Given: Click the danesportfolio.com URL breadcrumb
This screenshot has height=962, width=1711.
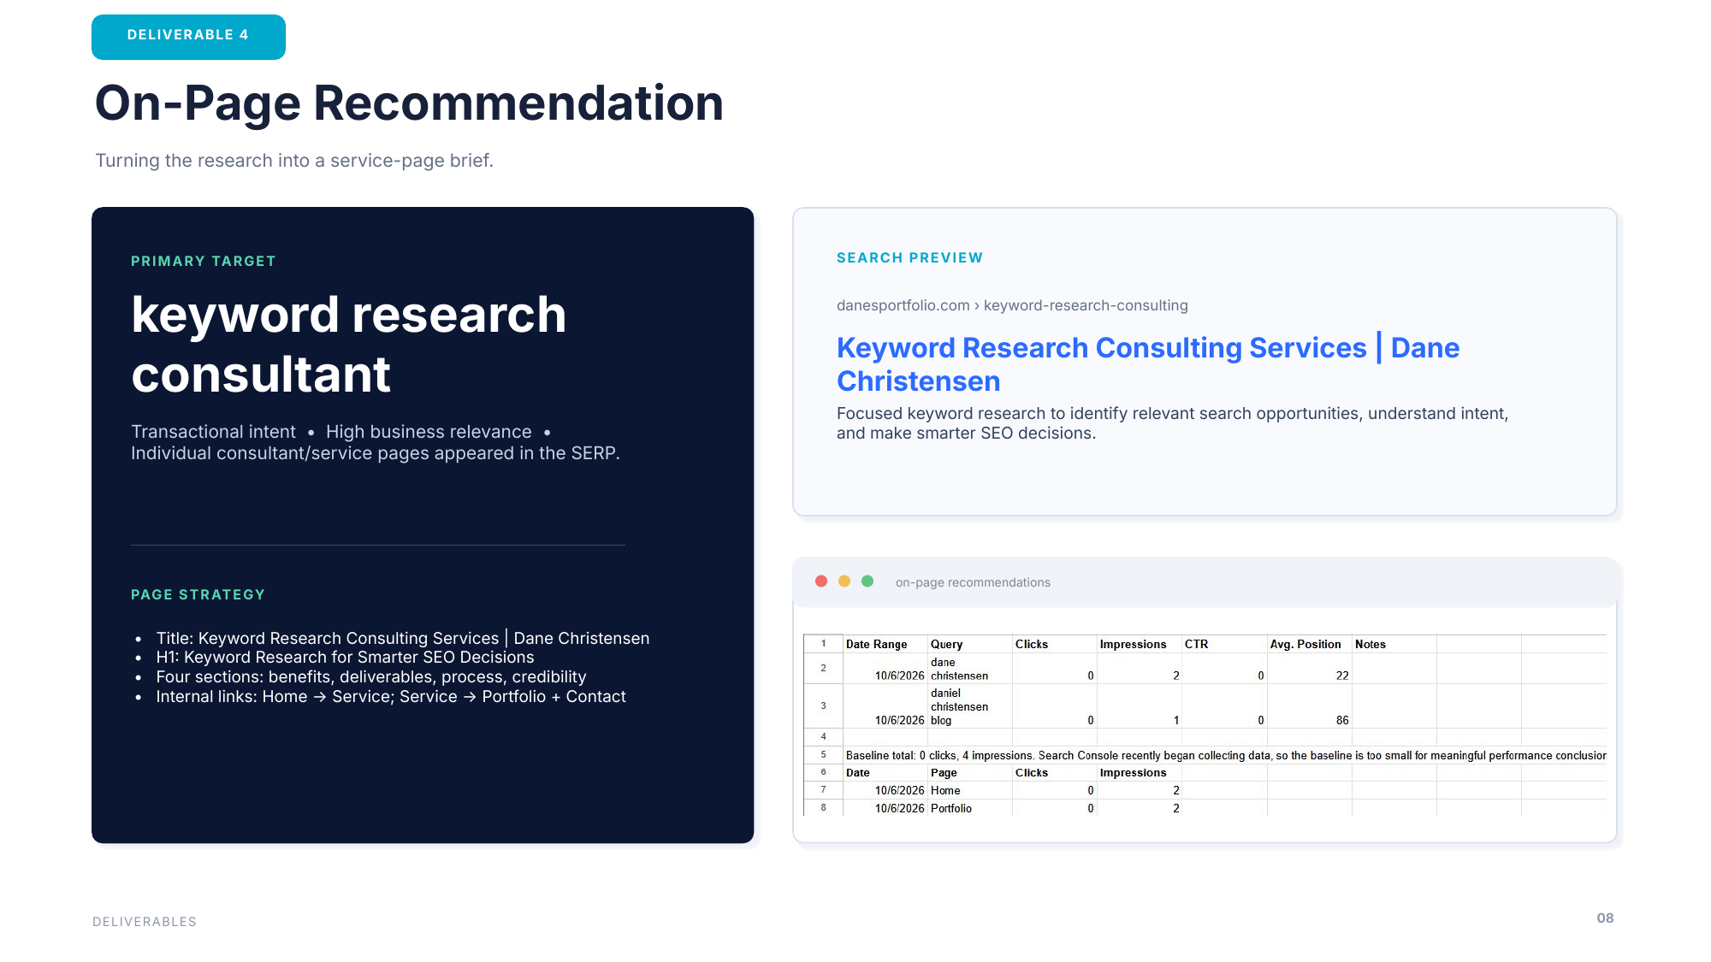Looking at the screenshot, I should click(1012, 305).
